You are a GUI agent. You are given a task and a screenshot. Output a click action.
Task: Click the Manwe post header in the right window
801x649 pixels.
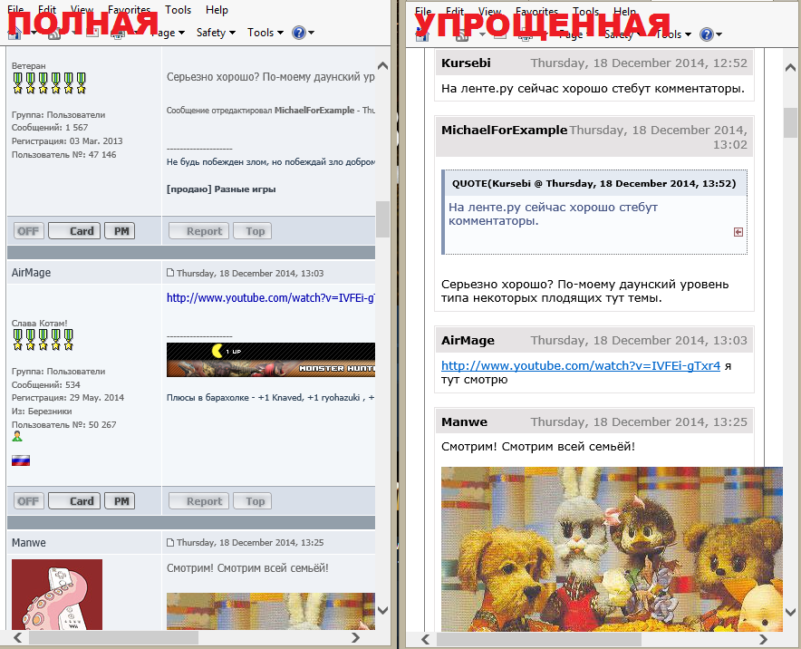(x=594, y=421)
